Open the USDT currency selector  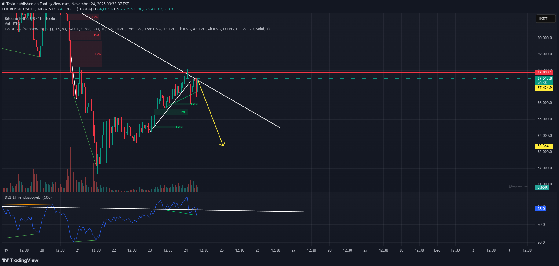[545, 19]
